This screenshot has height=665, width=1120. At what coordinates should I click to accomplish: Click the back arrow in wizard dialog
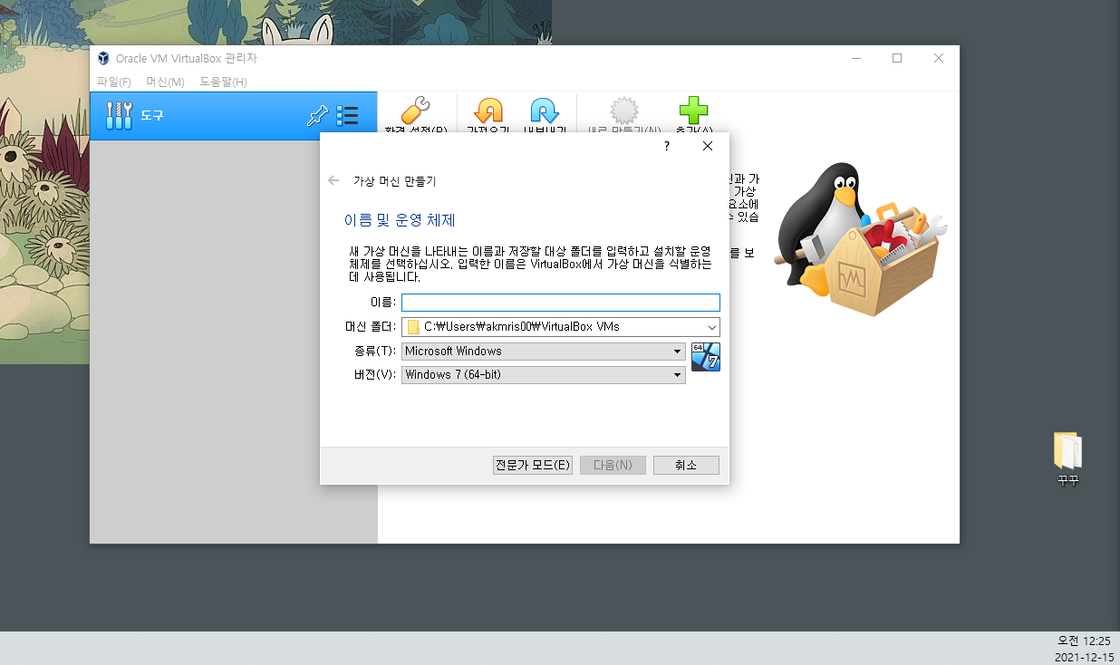tap(333, 180)
